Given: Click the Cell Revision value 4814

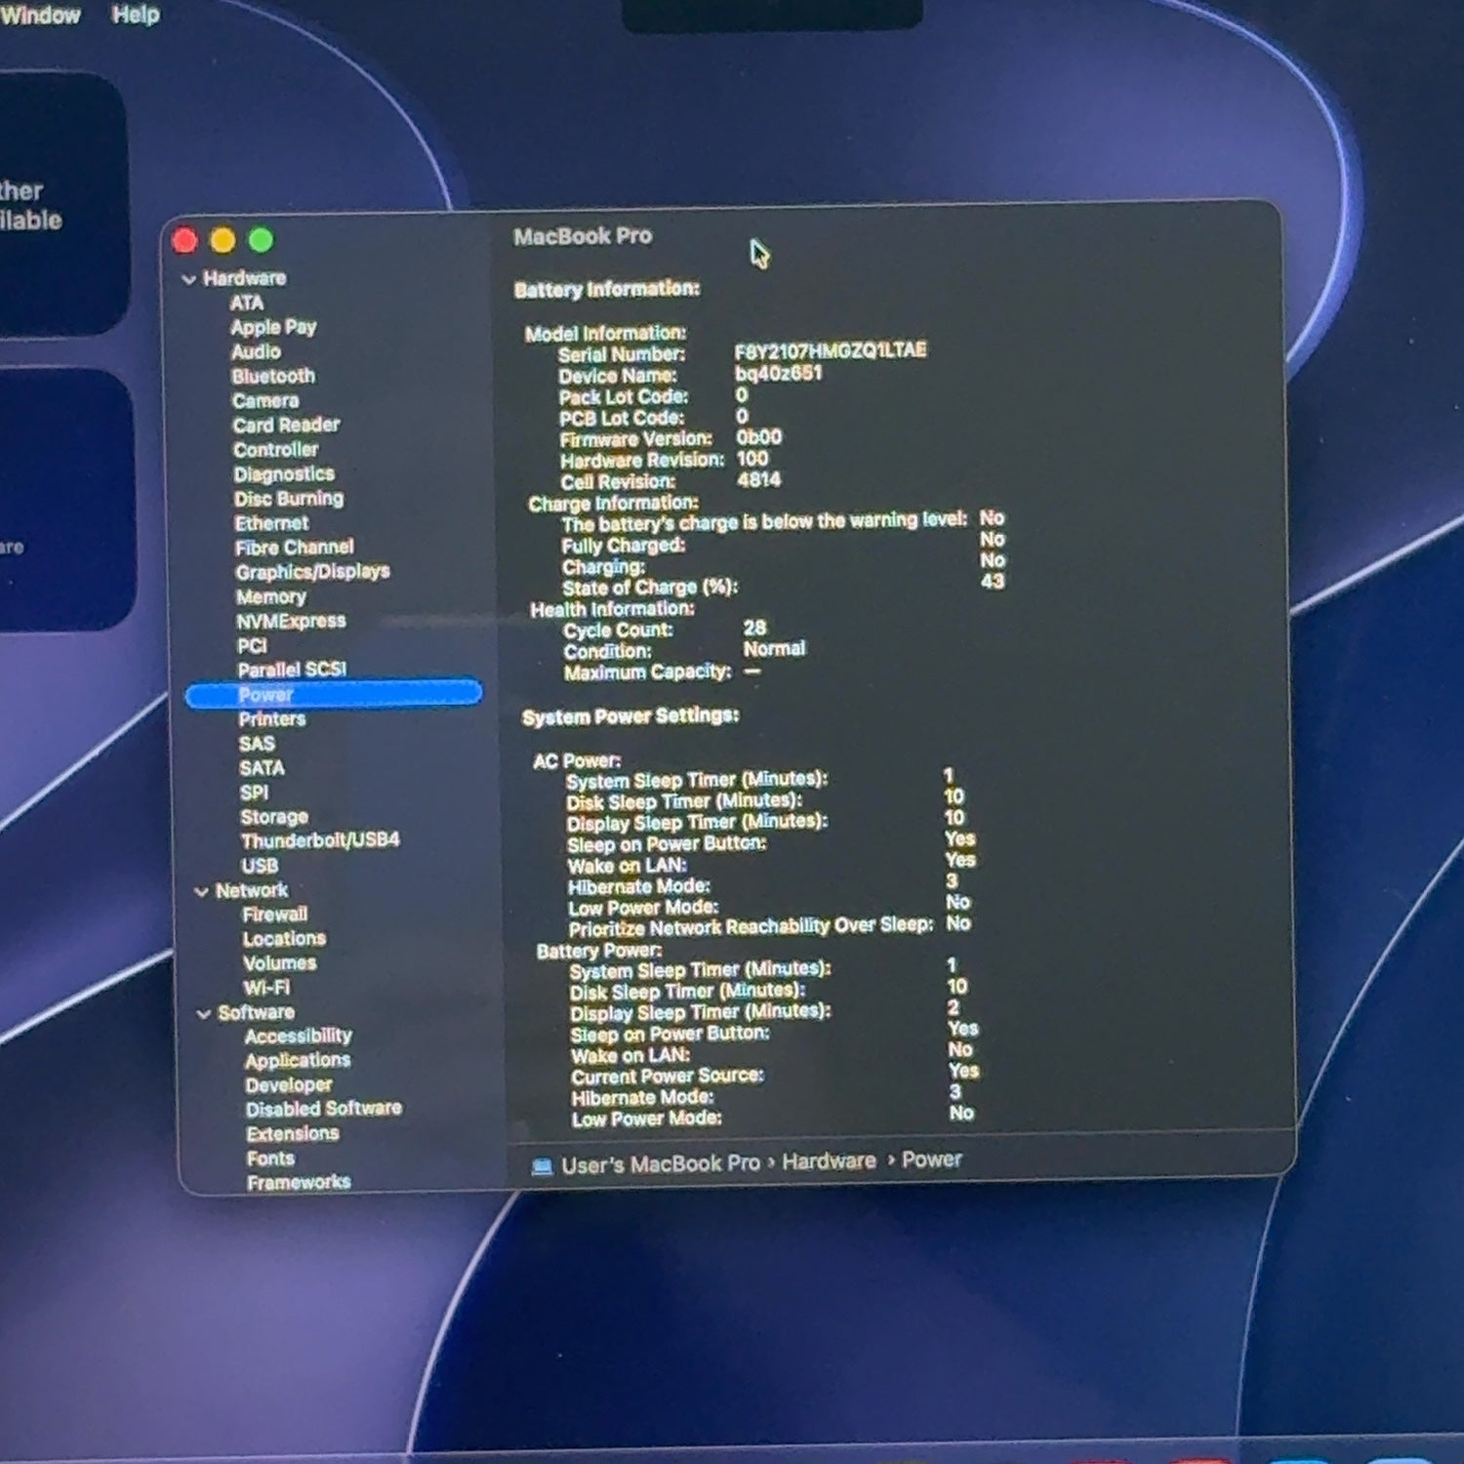Looking at the screenshot, I should point(759,479).
